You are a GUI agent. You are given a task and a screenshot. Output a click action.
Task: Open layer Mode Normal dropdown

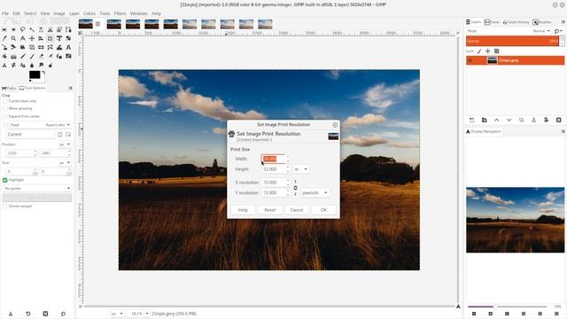(x=541, y=31)
